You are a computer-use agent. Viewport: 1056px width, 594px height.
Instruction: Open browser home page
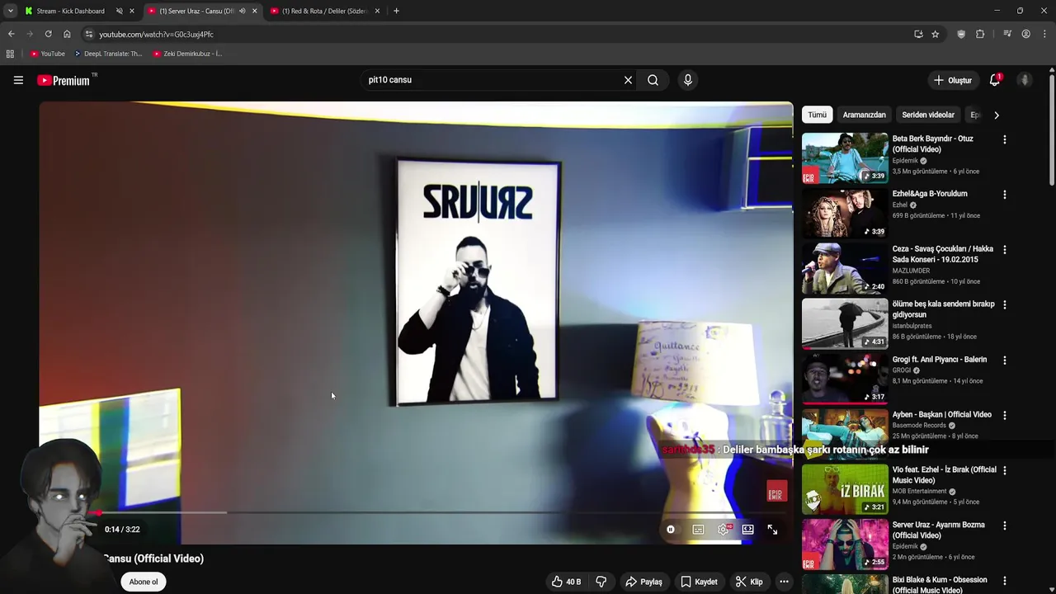coord(67,34)
